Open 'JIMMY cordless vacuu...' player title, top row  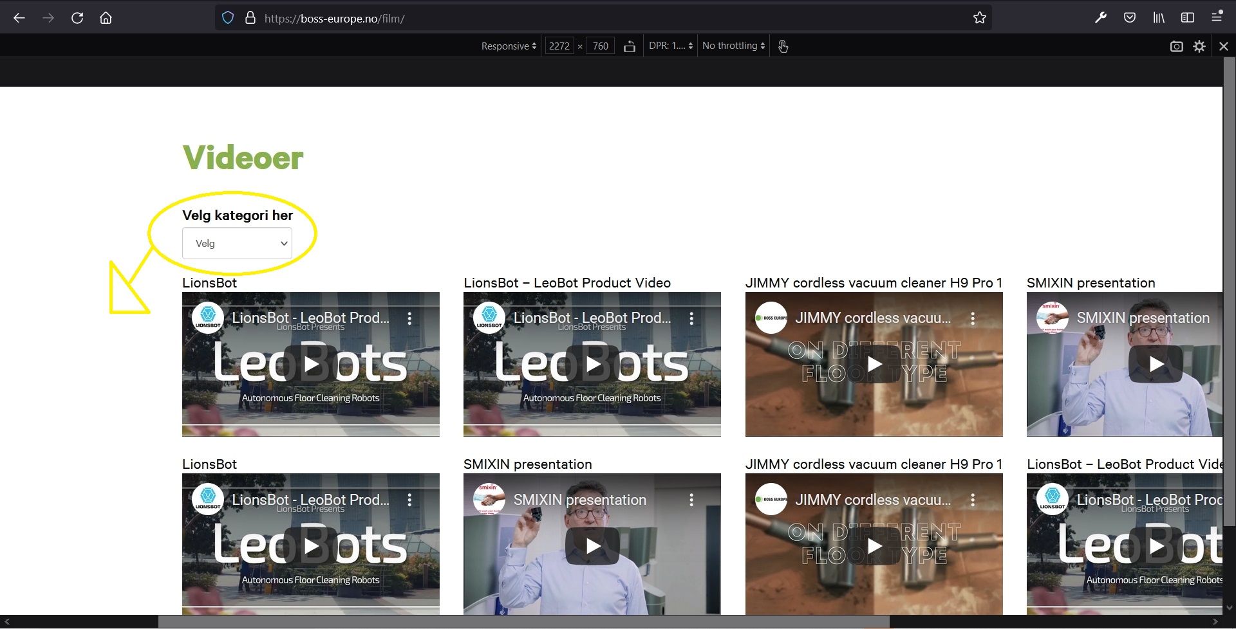[x=873, y=318]
